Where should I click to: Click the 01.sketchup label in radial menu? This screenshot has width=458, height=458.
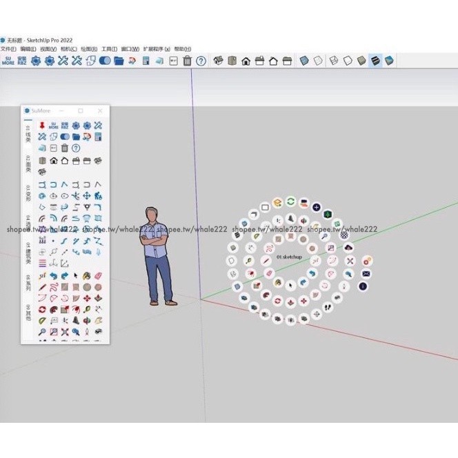[289, 257]
